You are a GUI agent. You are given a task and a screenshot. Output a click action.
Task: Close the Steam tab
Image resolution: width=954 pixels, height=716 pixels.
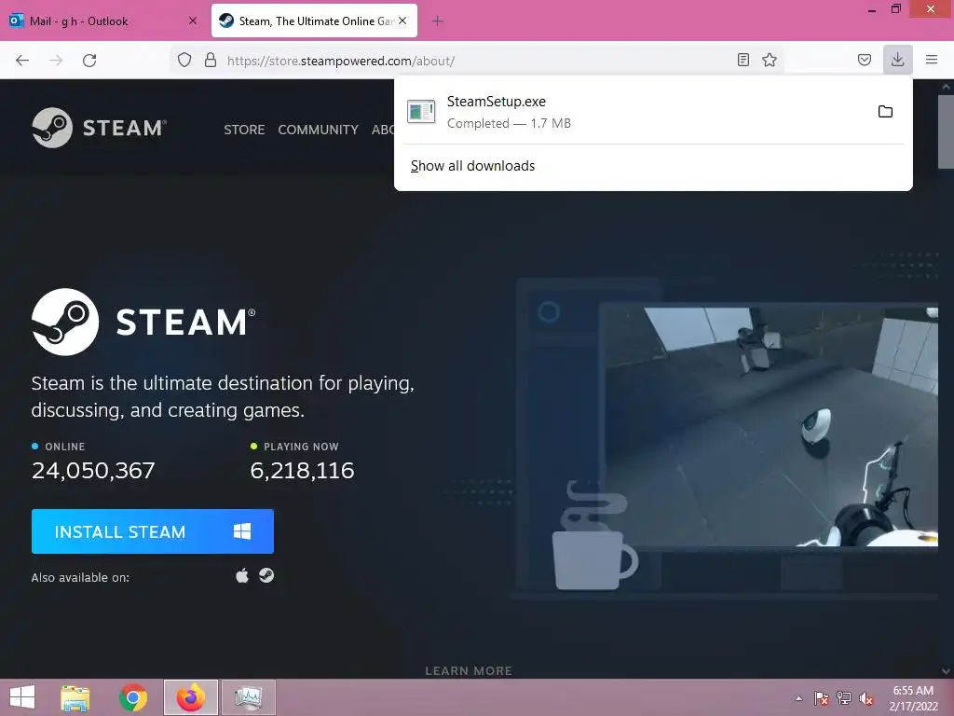(x=402, y=21)
